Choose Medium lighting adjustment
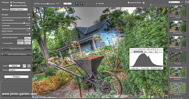This screenshot has width=189, height=99. click(28, 38)
